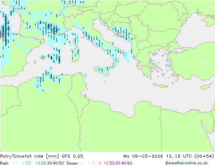
Task: Select the Rain legend value 20
Action: click(x=44, y=163)
